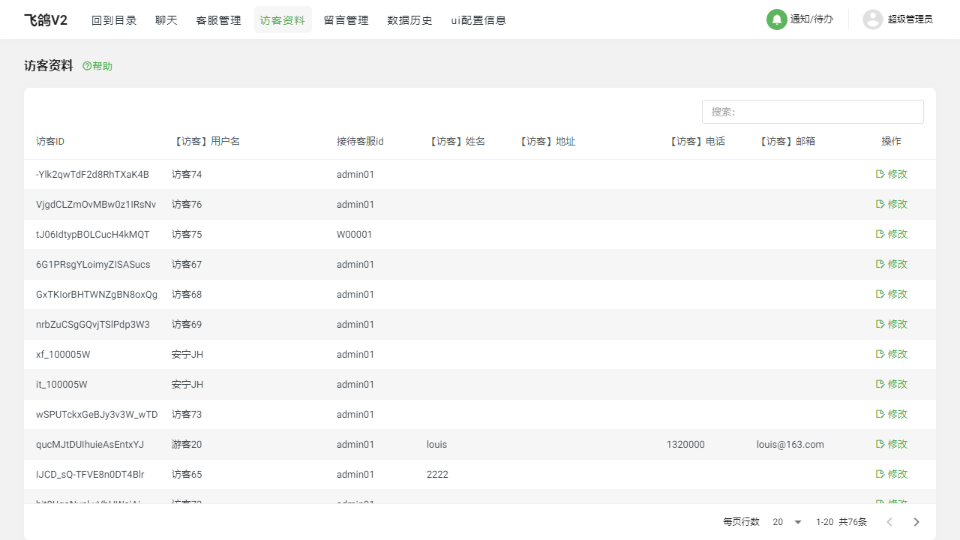
Task: Click the edit icon for xf_100005W row
Action: click(880, 354)
